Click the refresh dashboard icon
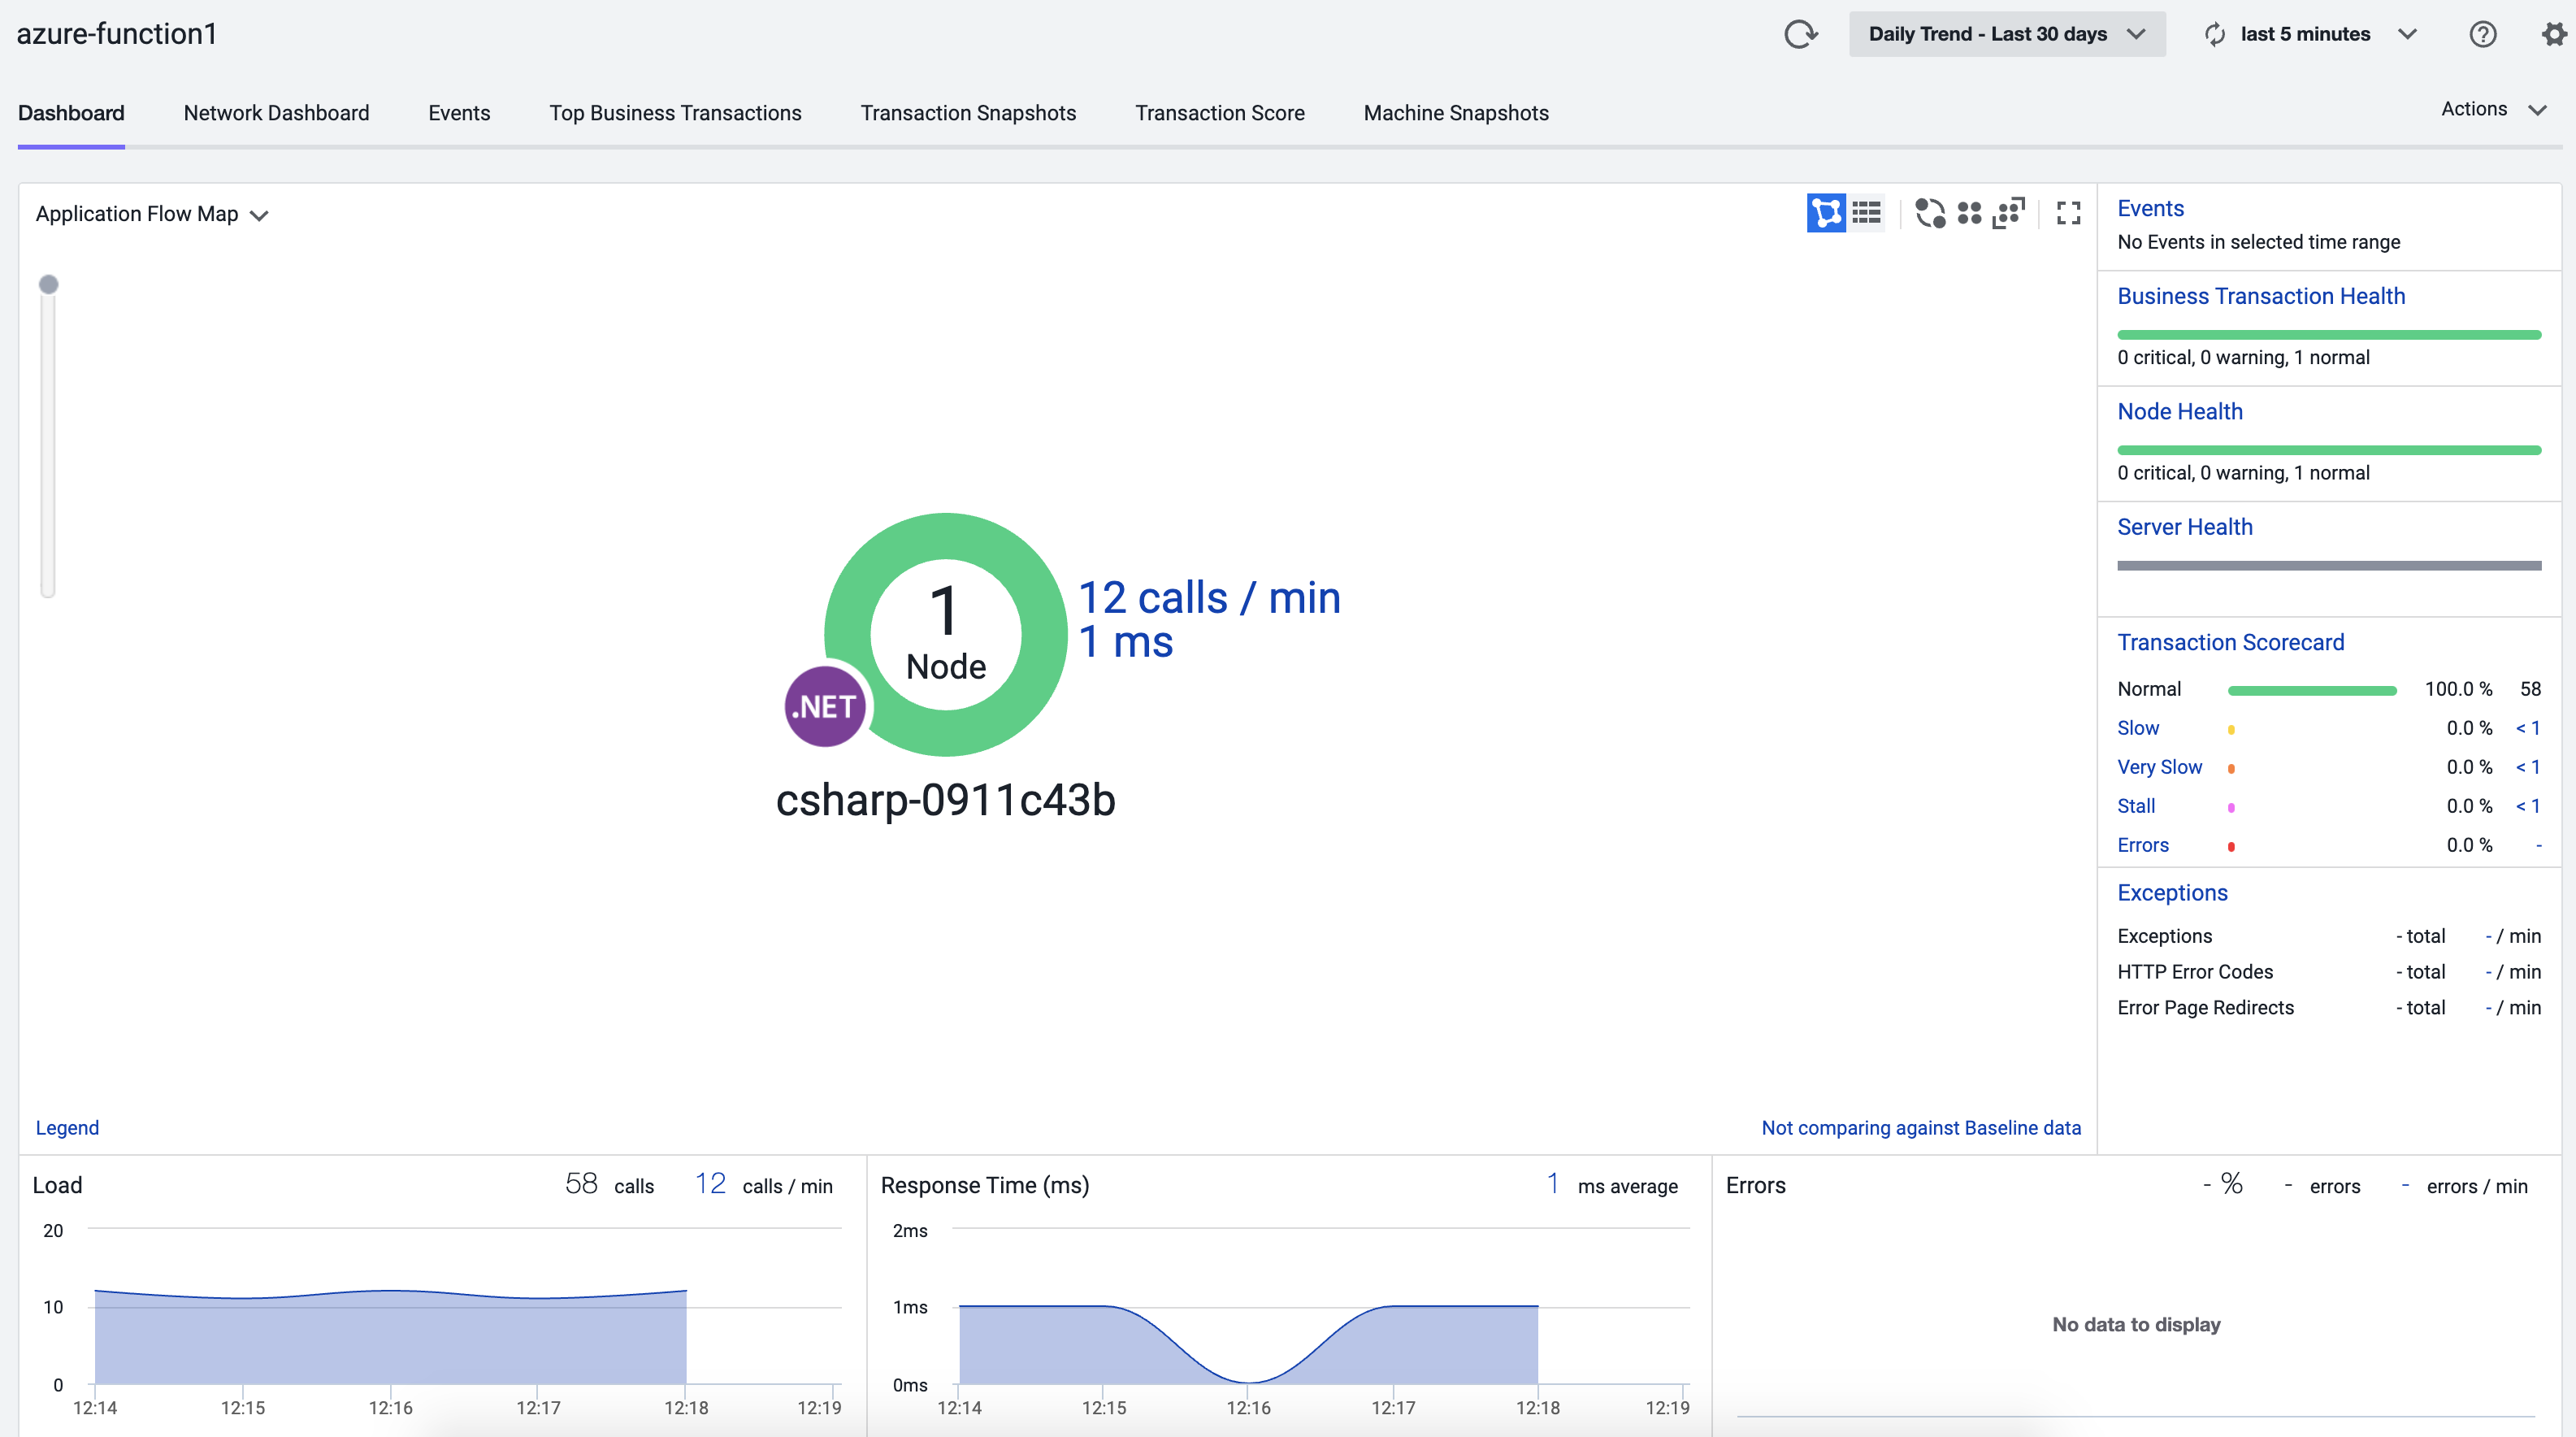The height and width of the screenshot is (1437, 2576). pos(1801,33)
